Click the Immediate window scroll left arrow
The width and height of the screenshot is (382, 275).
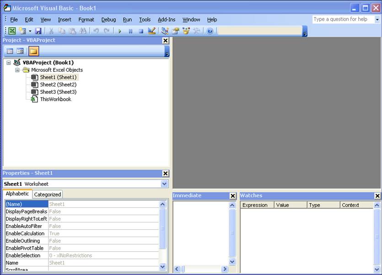[177, 269]
